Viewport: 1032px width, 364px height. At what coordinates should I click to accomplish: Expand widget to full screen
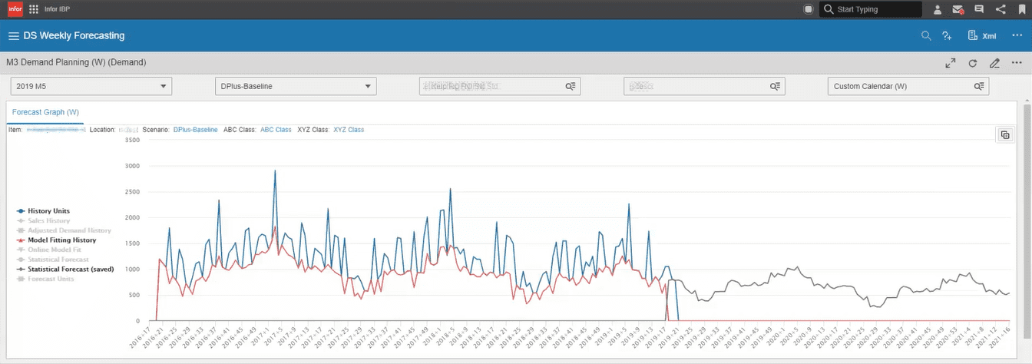pos(951,63)
